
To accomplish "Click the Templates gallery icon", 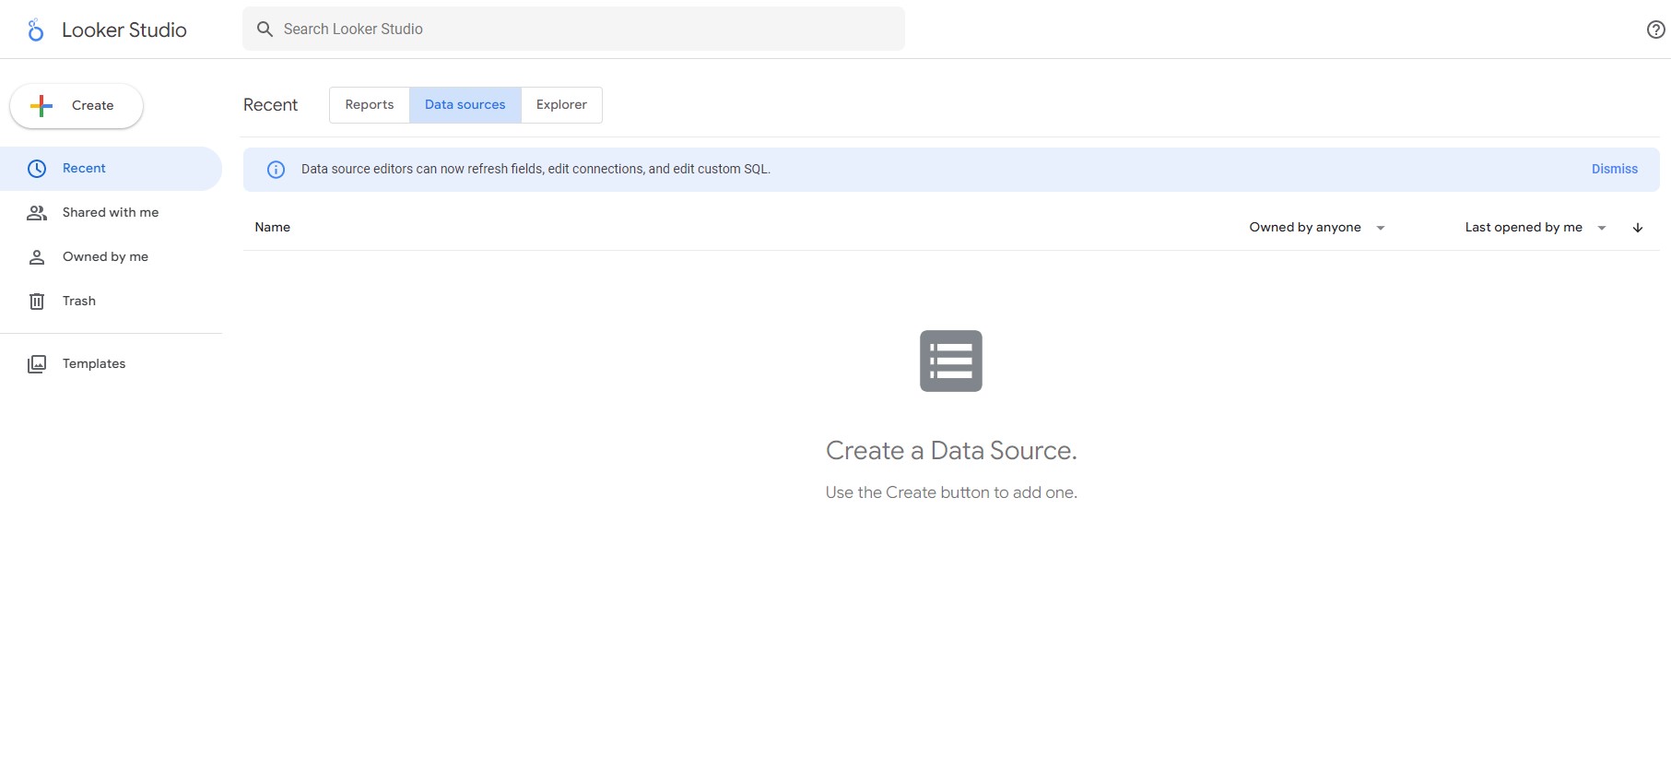I will (37, 364).
